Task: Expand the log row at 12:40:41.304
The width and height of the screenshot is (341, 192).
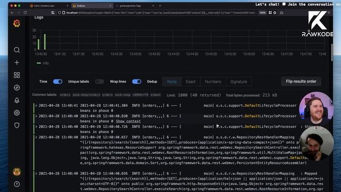Action: click(x=36, y=106)
